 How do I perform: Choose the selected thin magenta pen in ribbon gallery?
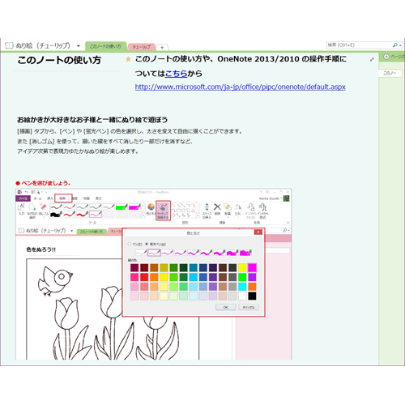click(x=96, y=215)
